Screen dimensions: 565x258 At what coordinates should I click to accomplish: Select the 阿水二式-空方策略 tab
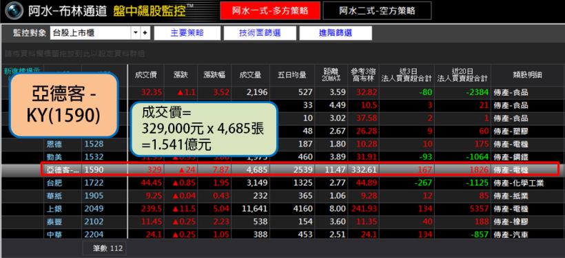377,10
